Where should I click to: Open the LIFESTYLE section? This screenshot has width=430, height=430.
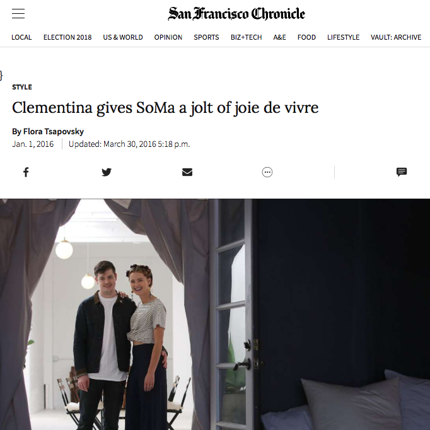click(x=344, y=37)
